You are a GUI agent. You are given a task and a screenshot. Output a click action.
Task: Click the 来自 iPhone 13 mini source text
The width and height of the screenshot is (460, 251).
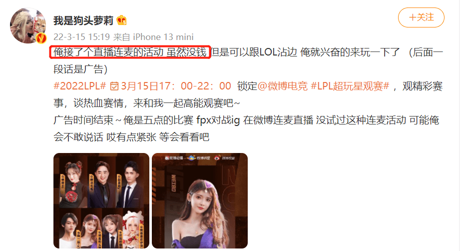153,37
